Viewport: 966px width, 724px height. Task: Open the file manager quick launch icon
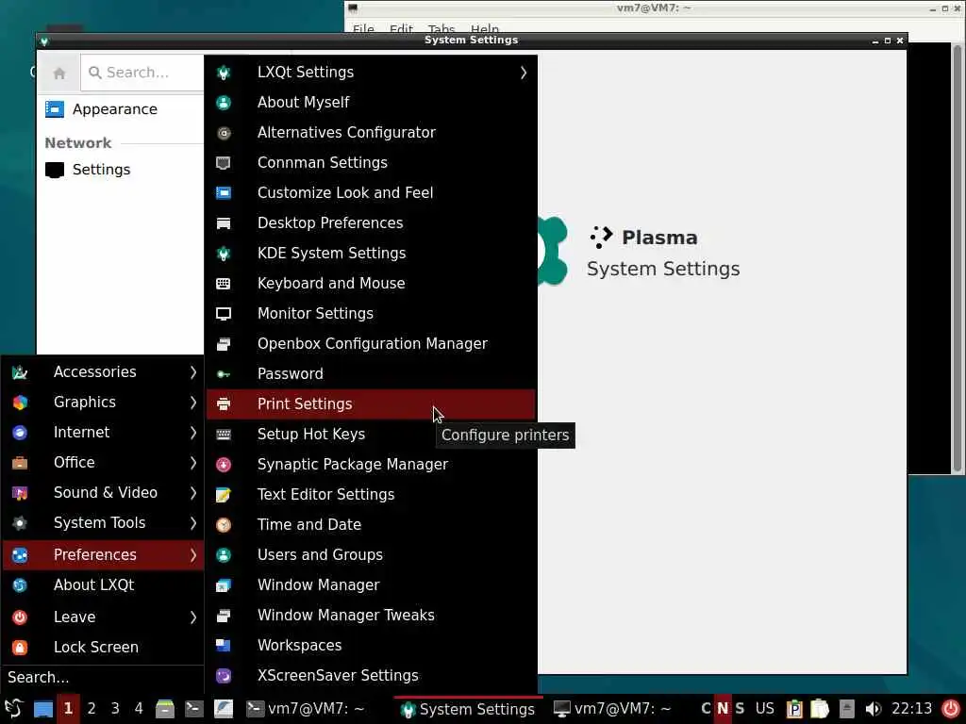tap(164, 709)
